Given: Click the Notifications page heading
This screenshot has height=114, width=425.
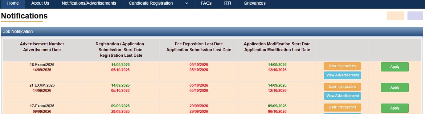Looking at the screenshot, I should click(24, 16).
